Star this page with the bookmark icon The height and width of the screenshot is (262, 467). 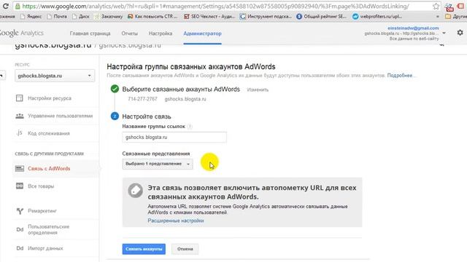point(436,7)
